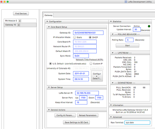
Task: Choose U.S. Default NTP server option
Action: pyautogui.click(x=50, y=63)
